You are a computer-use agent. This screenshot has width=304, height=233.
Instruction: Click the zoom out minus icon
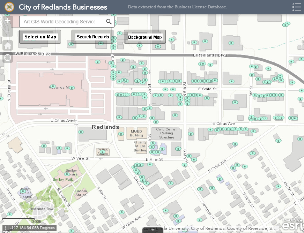pyautogui.click(x=7, y=31)
